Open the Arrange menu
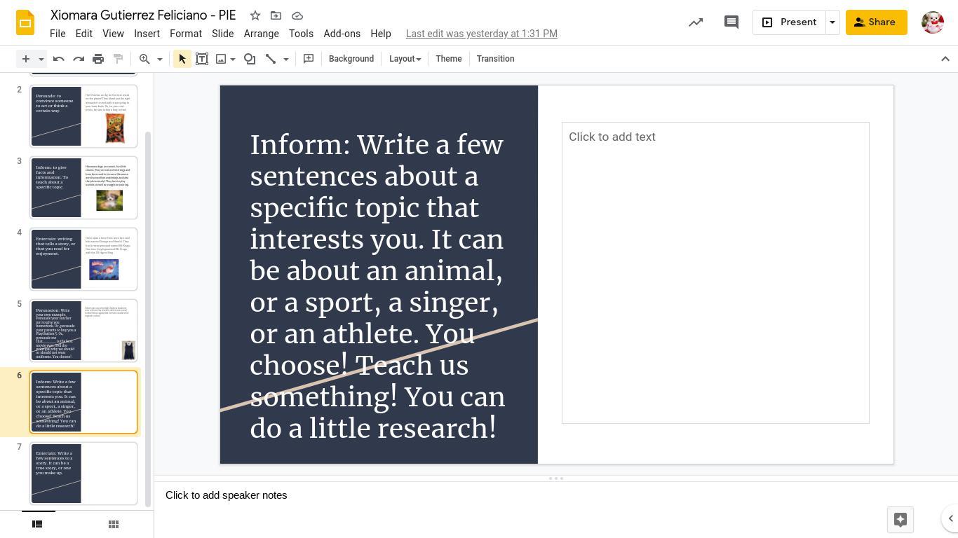This screenshot has height=538, width=958. pyautogui.click(x=261, y=34)
